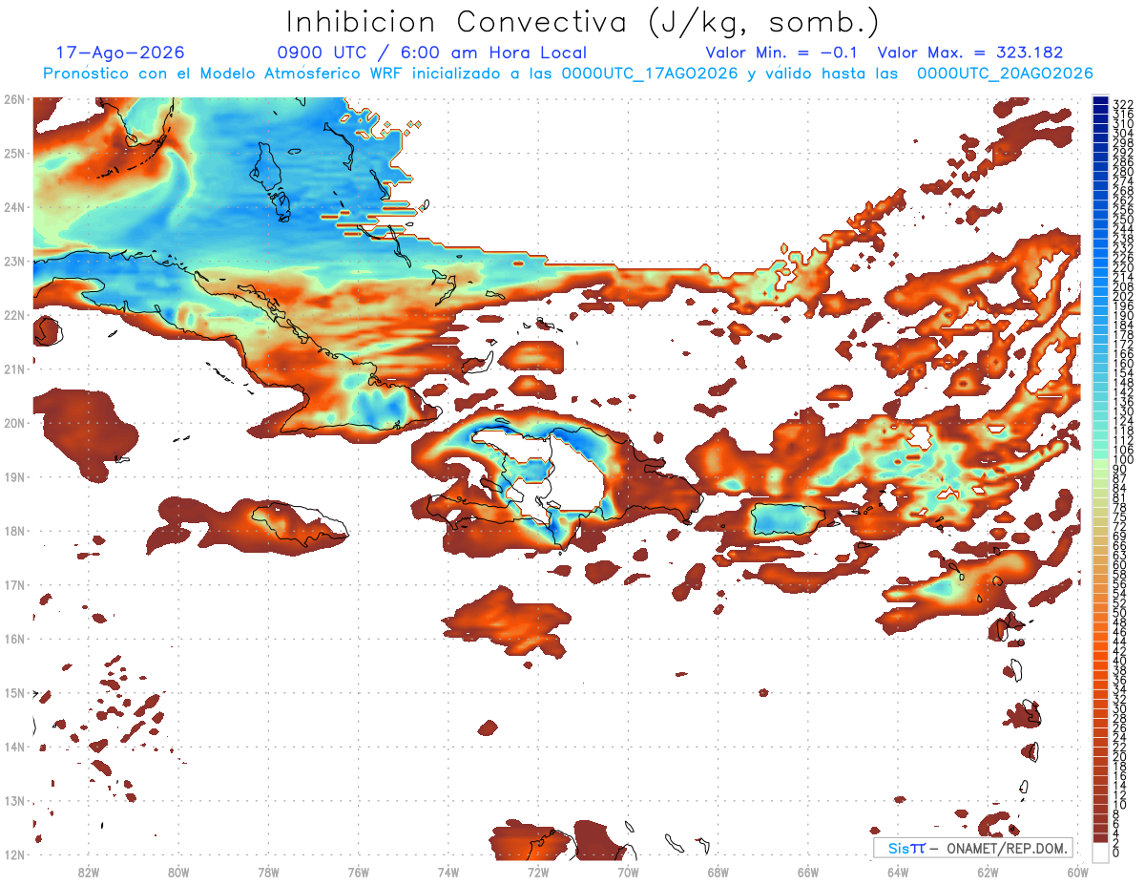Click the 22N latitude label
The height and width of the screenshot is (885, 1145).
point(14,315)
